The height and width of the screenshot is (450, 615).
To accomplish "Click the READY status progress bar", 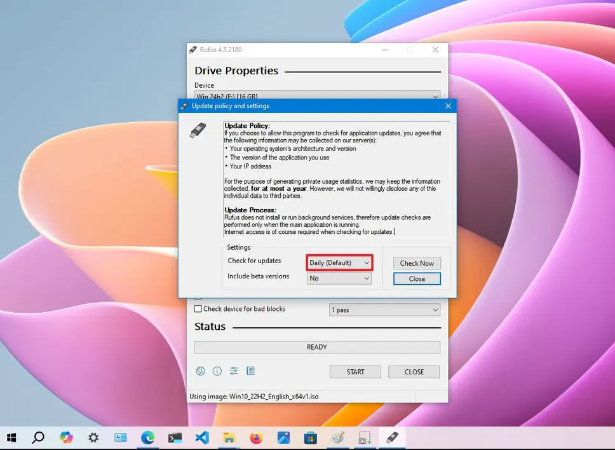I will click(x=317, y=347).
